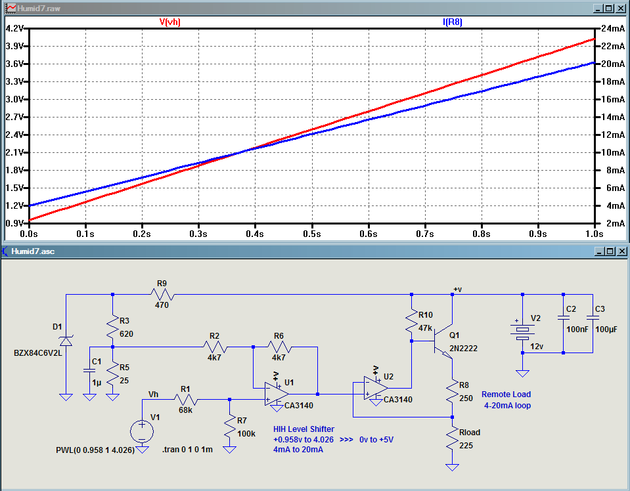Click the V(vh) trace label
The height and width of the screenshot is (491, 630).
170,22
